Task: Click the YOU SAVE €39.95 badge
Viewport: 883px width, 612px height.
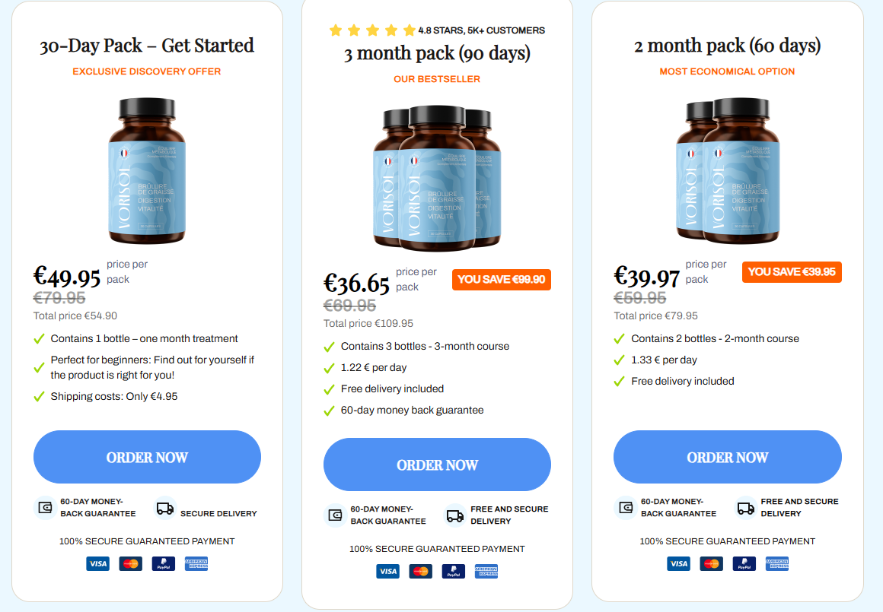Action: click(792, 271)
